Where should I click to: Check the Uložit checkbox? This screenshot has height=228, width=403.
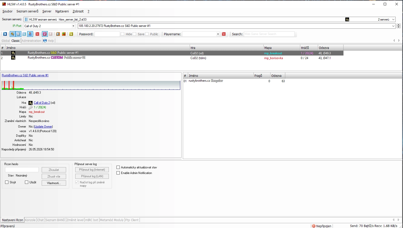point(27,182)
